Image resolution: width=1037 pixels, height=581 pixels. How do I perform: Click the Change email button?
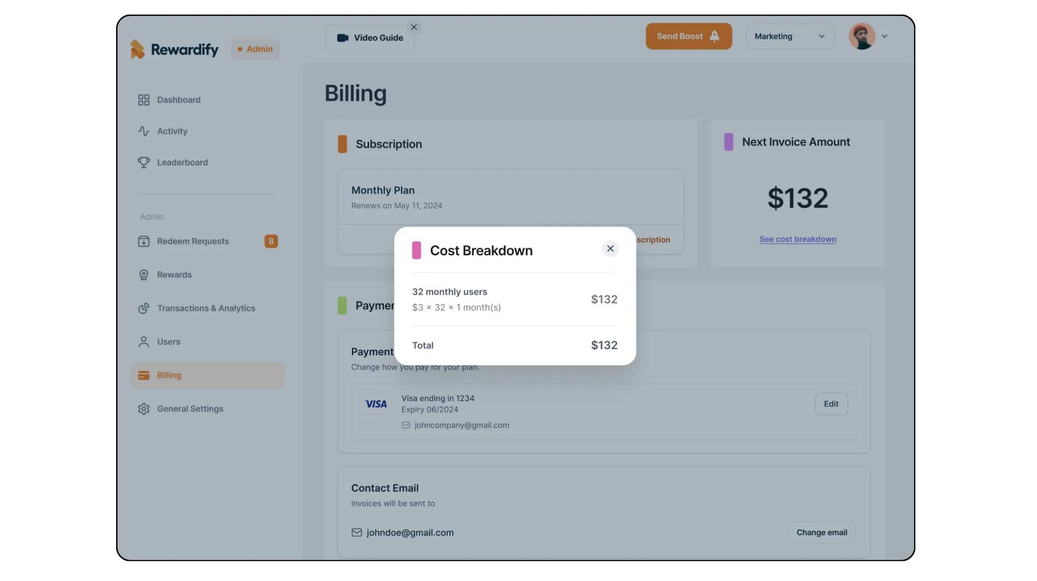821,532
